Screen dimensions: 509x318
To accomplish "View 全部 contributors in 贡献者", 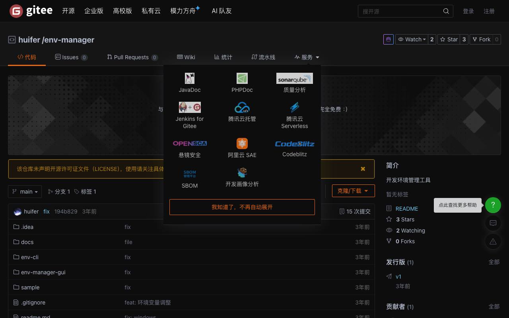I will [494, 306].
